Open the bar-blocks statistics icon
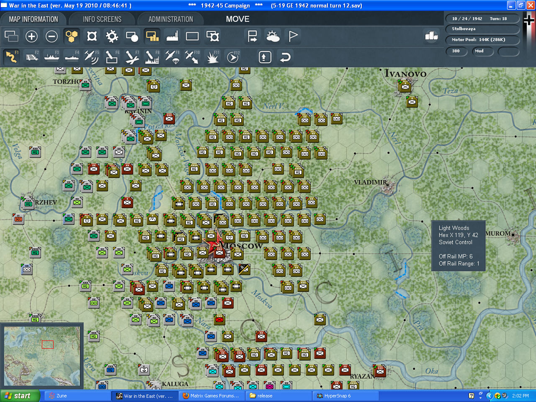The height and width of the screenshot is (402, 536). tap(431, 36)
